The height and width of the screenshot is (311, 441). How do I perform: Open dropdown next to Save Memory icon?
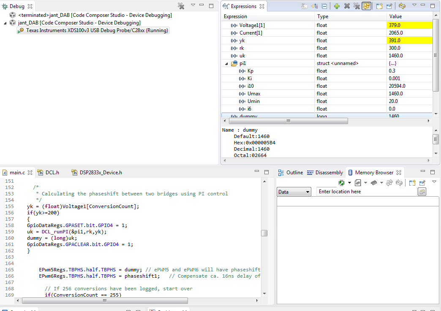366,183
